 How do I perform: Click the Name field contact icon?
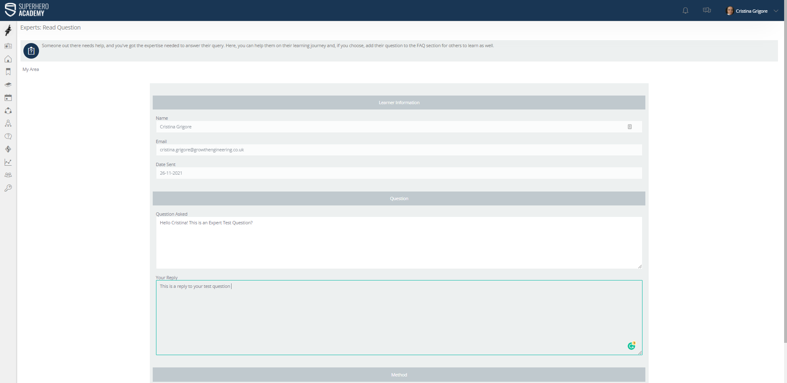click(629, 127)
